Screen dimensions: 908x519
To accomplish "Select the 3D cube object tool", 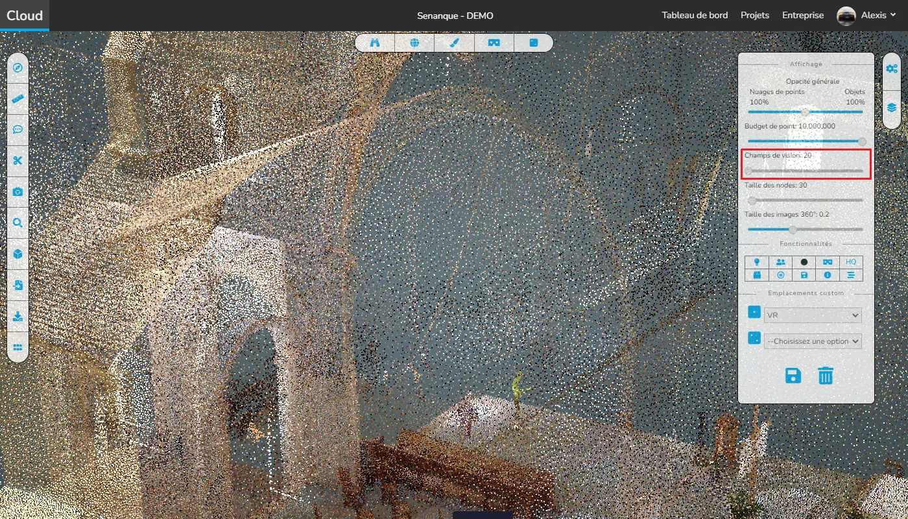I will (x=18, y=254).
